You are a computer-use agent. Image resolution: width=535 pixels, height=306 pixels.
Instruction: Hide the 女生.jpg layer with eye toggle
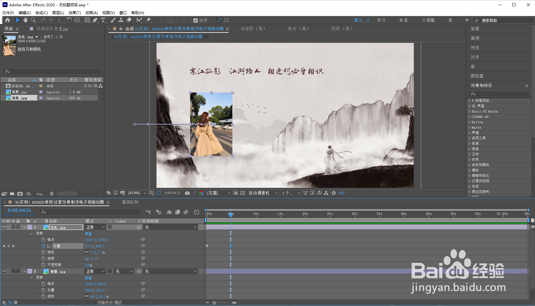tap(4, 227)
